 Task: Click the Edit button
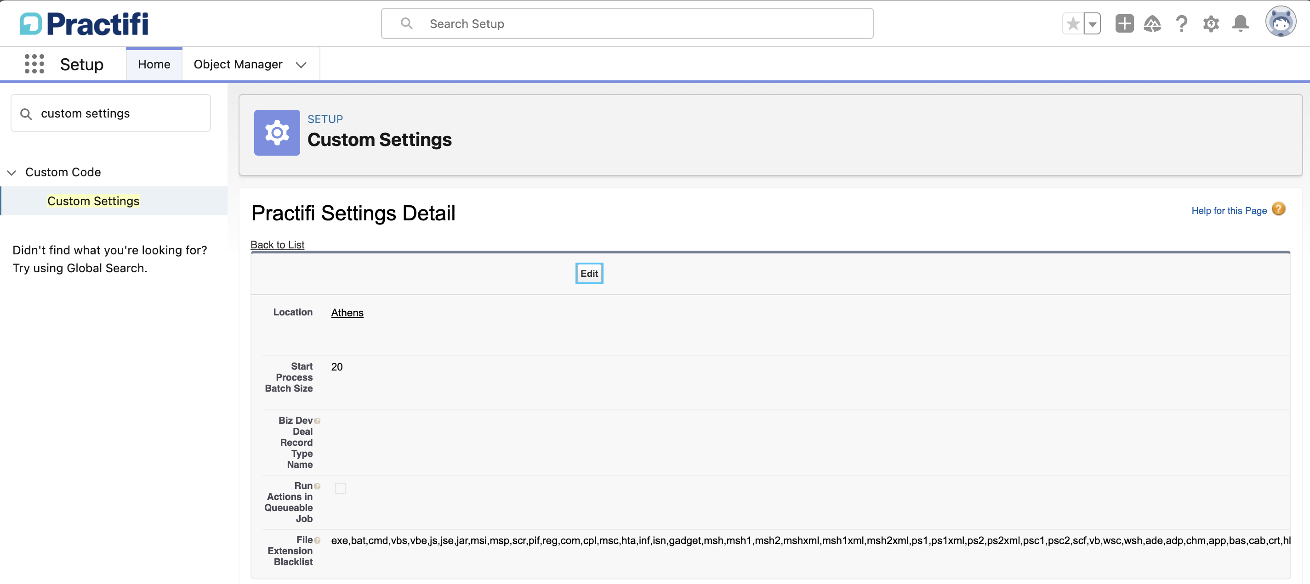(589, 273)
